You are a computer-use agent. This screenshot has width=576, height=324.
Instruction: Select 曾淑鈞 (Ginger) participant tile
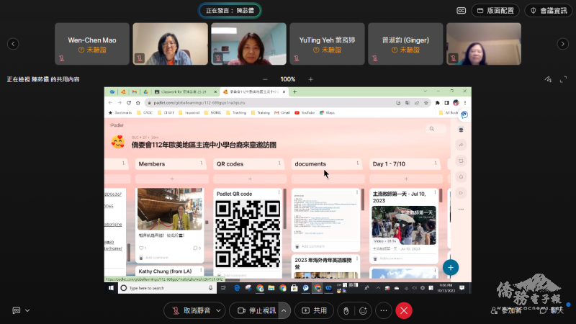point(405,44)
